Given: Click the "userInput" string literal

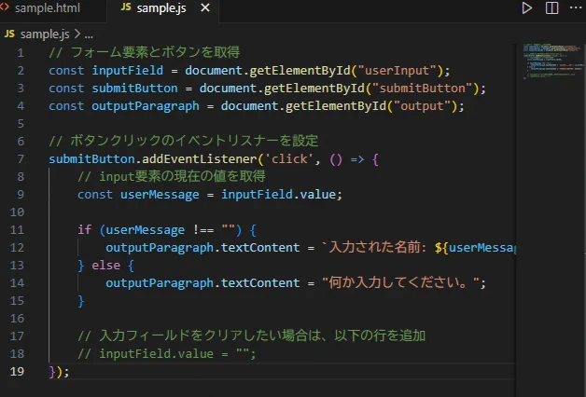Looking at the screenshot, I should [x=397, y=71].
